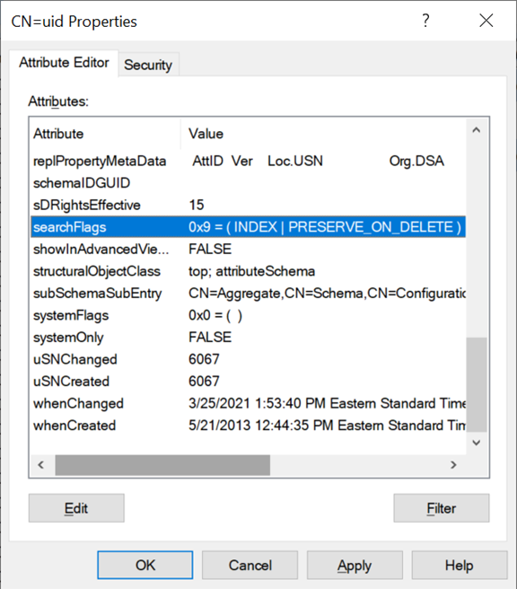Image resolution: width=517 pixels, height=589 pixels.
Task: Click the horizontal scrollbar thumb
Action: coord(162,465)
